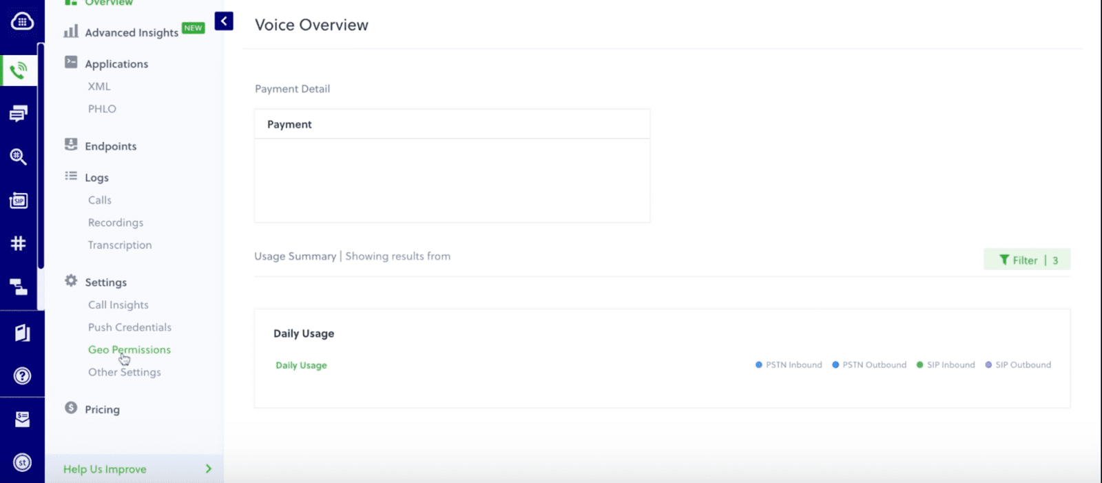Go to Advanced Insights

(132, 32)
